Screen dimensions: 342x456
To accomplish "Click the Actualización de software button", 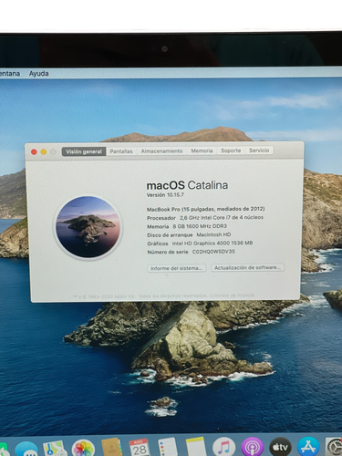I will [x=248, y=267].
